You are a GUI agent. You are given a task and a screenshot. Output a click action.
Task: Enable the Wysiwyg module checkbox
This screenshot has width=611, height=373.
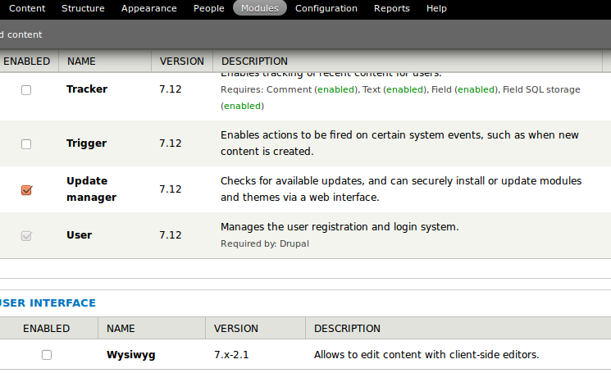click(x=47, y=355)
